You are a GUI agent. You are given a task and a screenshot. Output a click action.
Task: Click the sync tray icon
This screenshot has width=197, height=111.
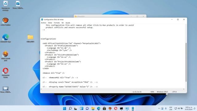point(162,108)
